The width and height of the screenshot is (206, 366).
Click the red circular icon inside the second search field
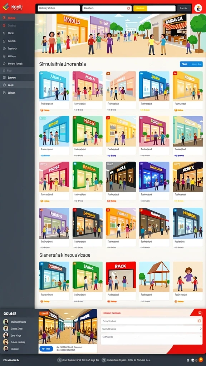pyautogui.click(x=128, y=8)
